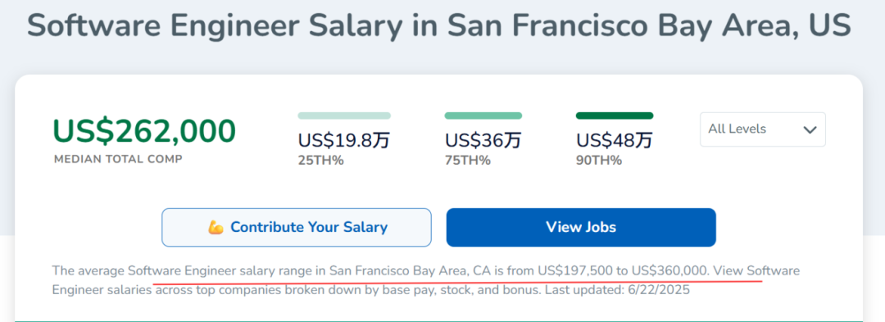This screenshot has height=322, width=885.
Task: Click the US$262,000 median figure
Action: point(144,131)
